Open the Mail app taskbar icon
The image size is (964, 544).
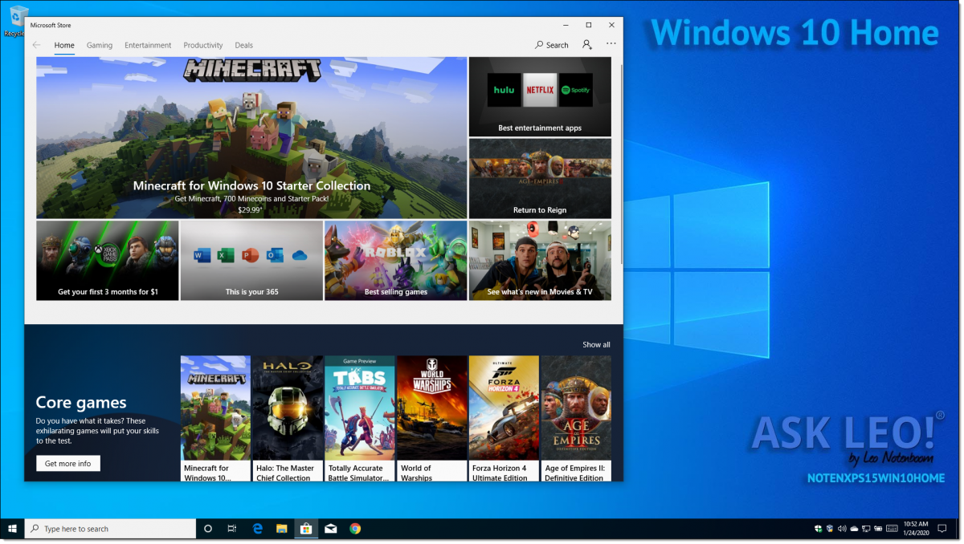(x=330, y=529)
